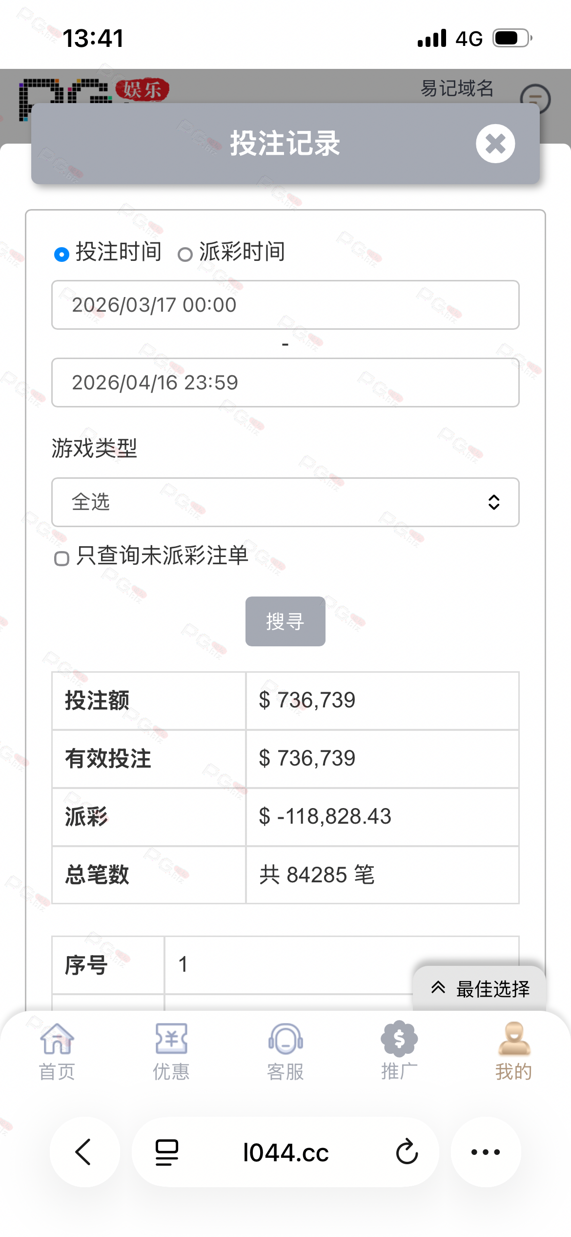Open the 我的 profile icon

coord(514,1039)
